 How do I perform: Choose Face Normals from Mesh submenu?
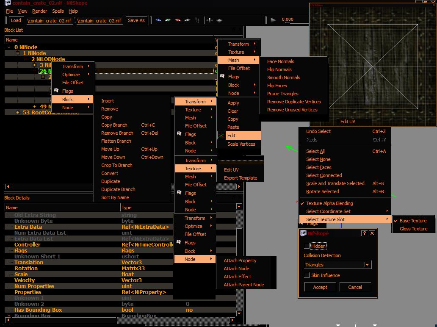tap(281, 61)
